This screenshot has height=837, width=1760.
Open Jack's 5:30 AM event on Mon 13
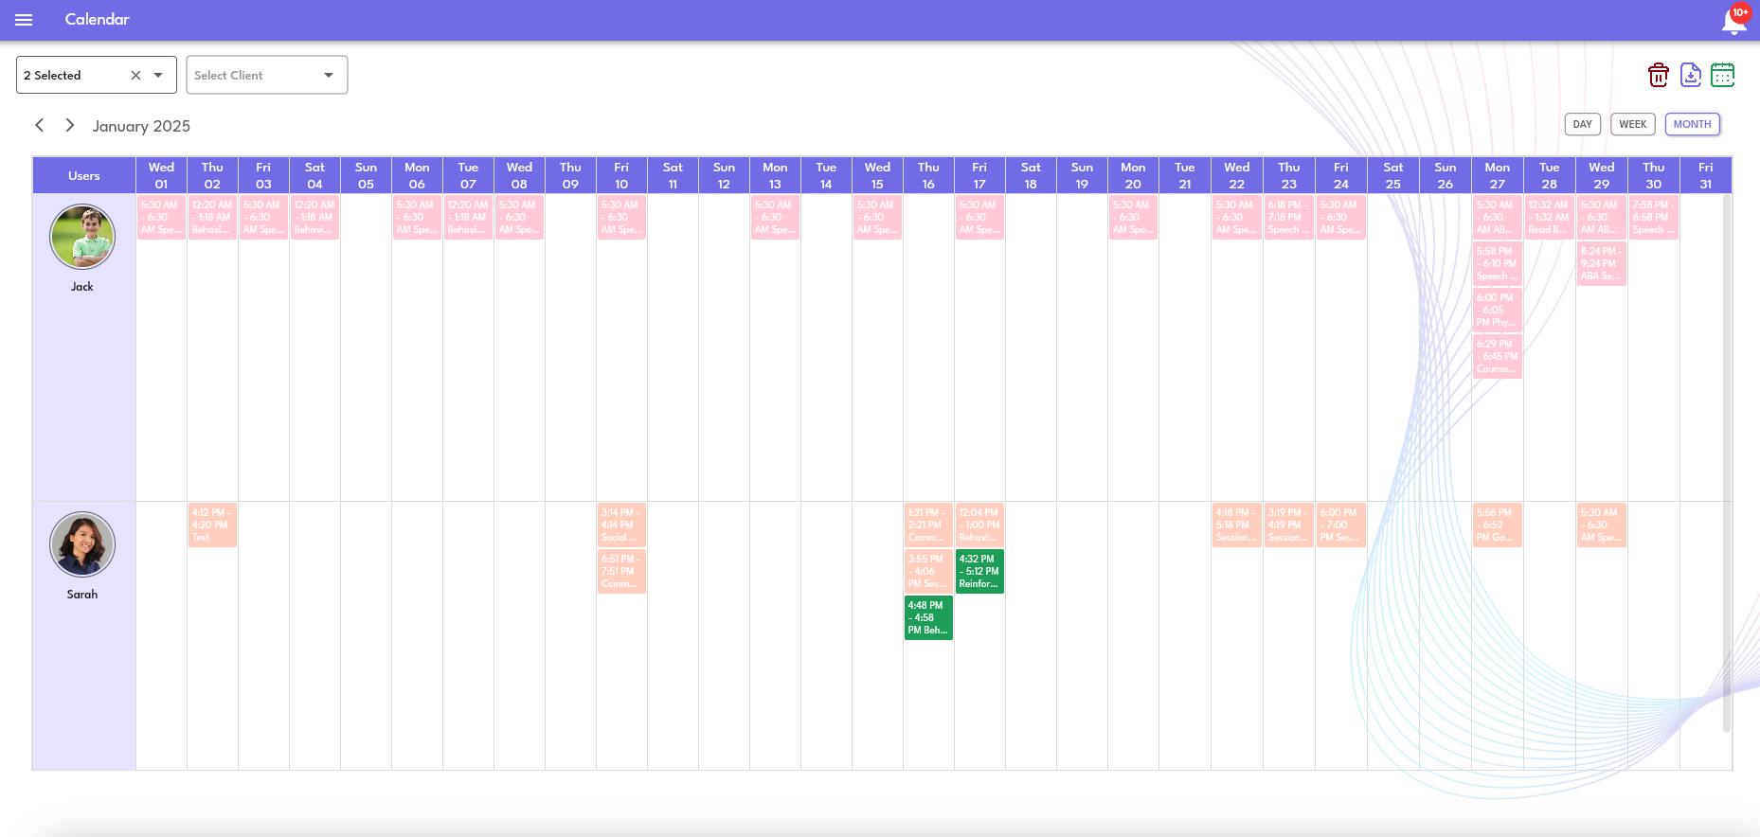tap(775, 217)
